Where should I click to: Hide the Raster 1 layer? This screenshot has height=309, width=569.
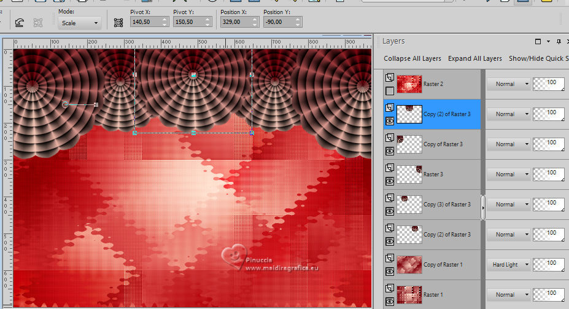click(390, 302)
